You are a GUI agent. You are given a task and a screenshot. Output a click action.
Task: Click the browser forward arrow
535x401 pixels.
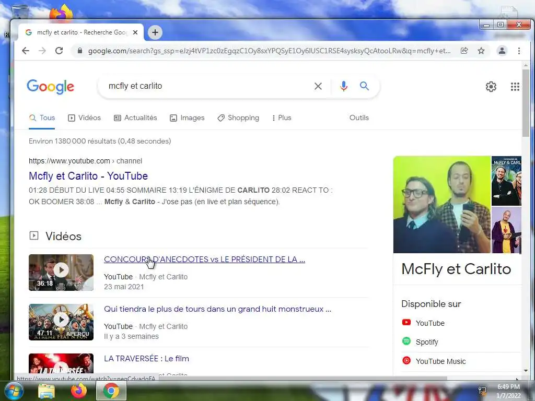pyautogui.click(x=42, y=51)
